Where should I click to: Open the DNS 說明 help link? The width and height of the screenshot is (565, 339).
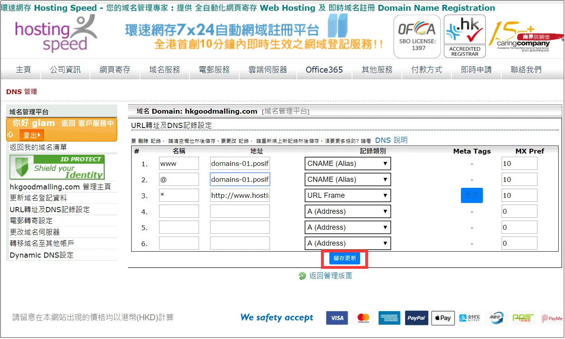pos(391,140)
